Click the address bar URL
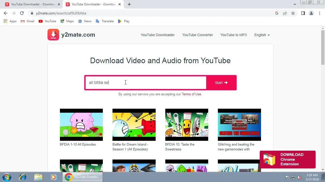325x182 pixels. tap(61, 13)
